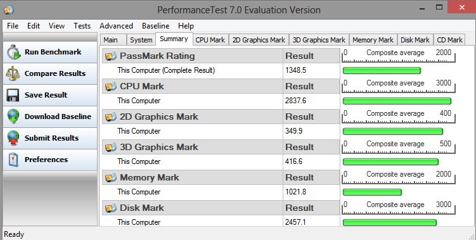Click the floppy disk Save Result icon
476x240 pixels.
click(x=13, y=95)
